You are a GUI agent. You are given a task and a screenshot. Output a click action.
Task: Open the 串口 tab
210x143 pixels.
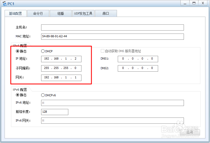(x=106, y=13)
